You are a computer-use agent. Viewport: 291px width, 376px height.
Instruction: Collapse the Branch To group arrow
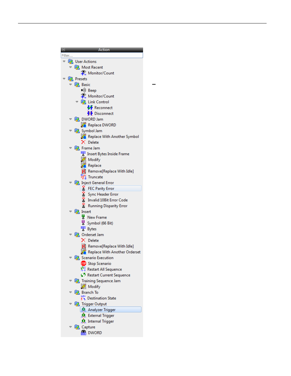[70, 293]
